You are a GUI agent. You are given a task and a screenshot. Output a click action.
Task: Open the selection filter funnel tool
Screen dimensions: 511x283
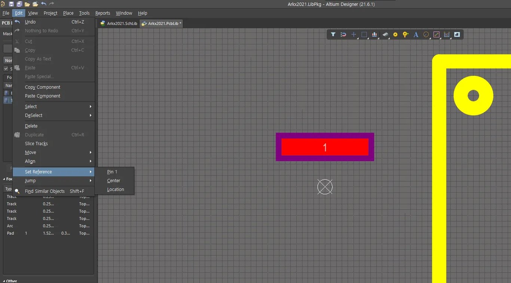click(333, 34)
